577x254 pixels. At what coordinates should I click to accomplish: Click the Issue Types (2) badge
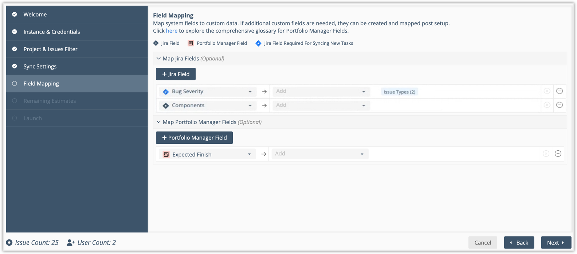(399, 92)
